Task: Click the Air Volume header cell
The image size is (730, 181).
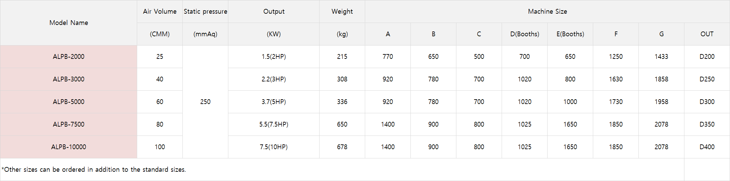Action: (160, 11)
